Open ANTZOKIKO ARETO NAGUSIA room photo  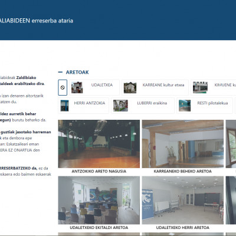99,144
